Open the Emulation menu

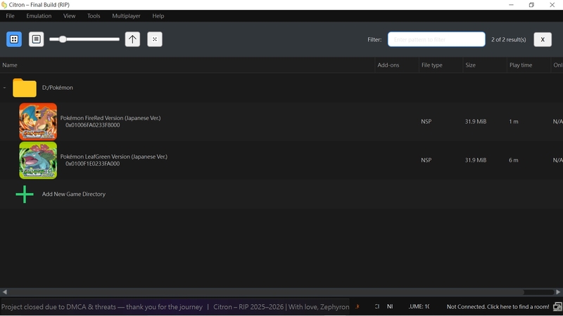tap(39, 15)
